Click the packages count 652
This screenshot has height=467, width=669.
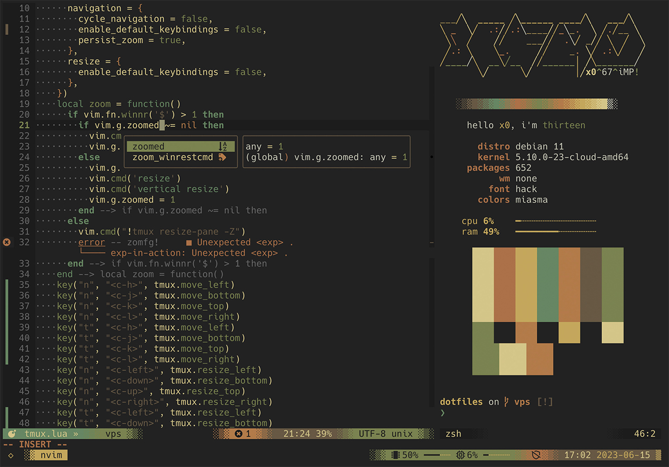click(523, 168)
